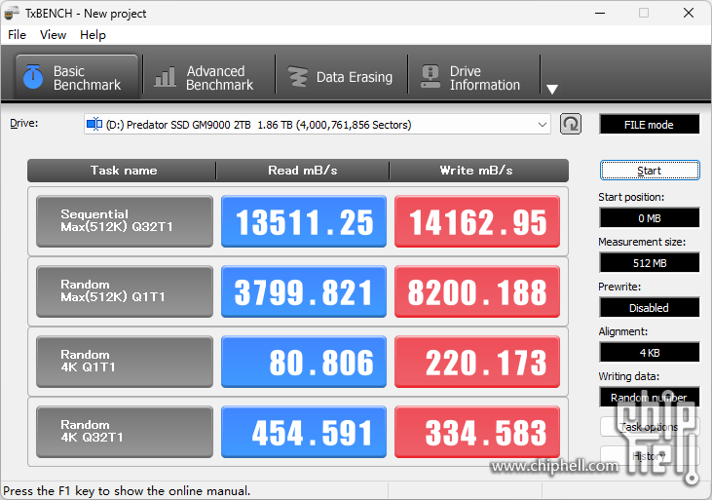Open the View menu
Viewport: 712px width, 500px height.
pyautogui.click(x=53, y=35)
